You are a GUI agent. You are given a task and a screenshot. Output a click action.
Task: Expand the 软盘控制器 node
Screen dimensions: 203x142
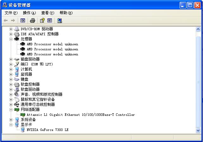11,84
